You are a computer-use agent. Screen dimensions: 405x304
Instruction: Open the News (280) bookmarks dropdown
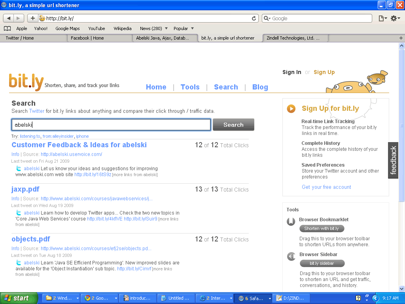click(154, 28)
